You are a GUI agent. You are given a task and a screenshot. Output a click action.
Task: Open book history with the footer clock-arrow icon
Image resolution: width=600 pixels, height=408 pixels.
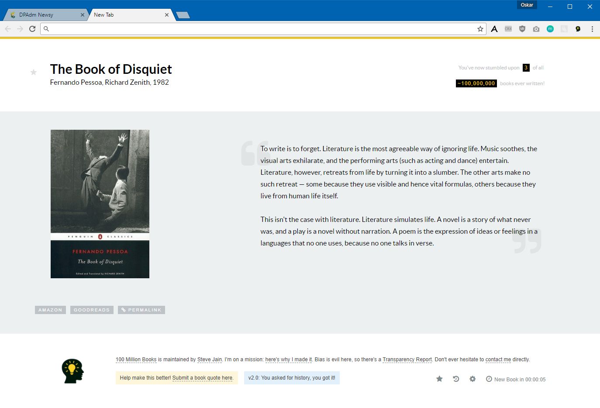pos(456,379)
